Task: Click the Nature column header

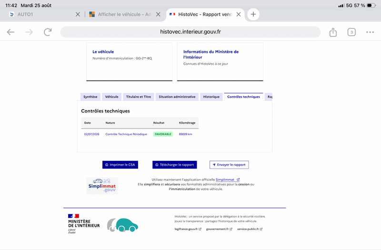Action: click(x=110, y=123)
